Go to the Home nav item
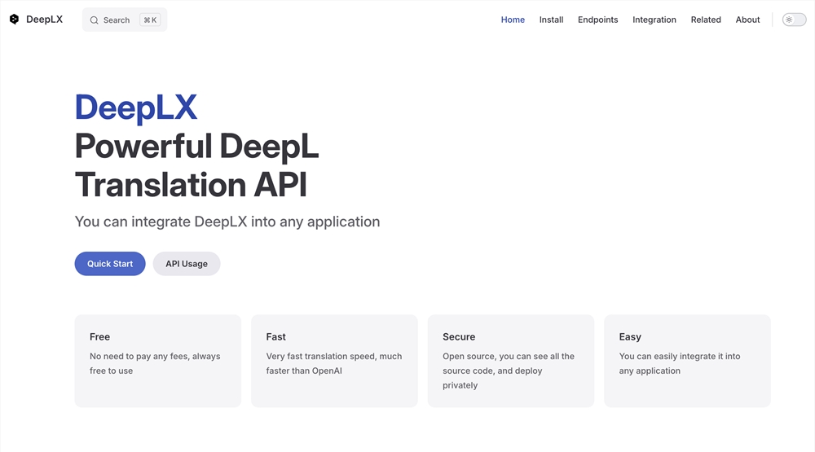 click(x=513, y=20)
